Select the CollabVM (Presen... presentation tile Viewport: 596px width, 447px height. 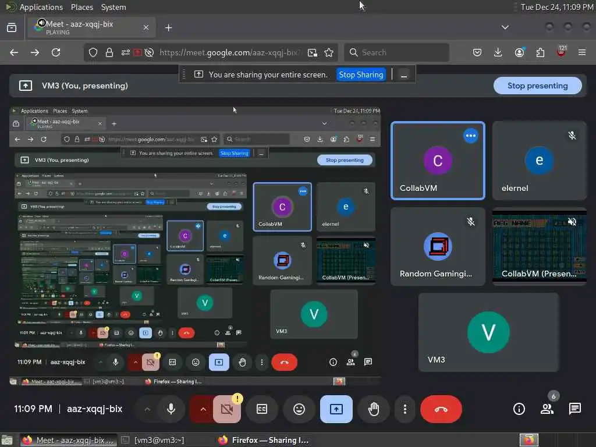[x=539, y=246]
